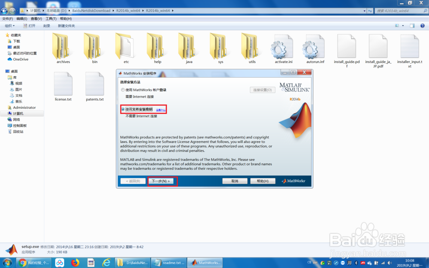Expand arrow after 本地磁盘 (D:) in path

pyautogui.click(x=69, y=11)
